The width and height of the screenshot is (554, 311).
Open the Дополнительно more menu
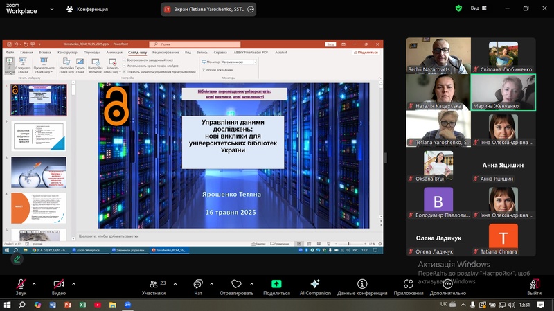click(447, 287)
